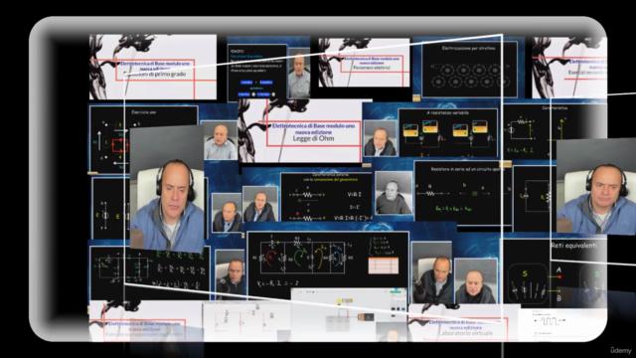The image size is (636, 358).
Task: Click the grayscale instructor webcam thumbnail
Action: (394, 193)
